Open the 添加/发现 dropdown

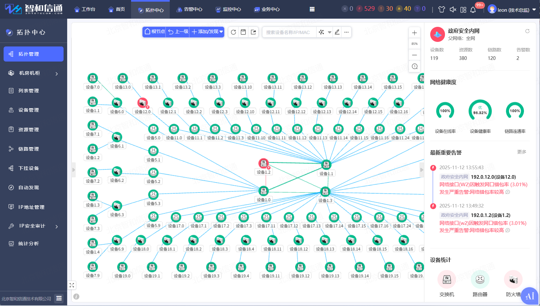pyautogui.click(x=207, y=32)
